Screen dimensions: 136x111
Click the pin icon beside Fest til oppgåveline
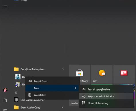[x=84, y=89]
